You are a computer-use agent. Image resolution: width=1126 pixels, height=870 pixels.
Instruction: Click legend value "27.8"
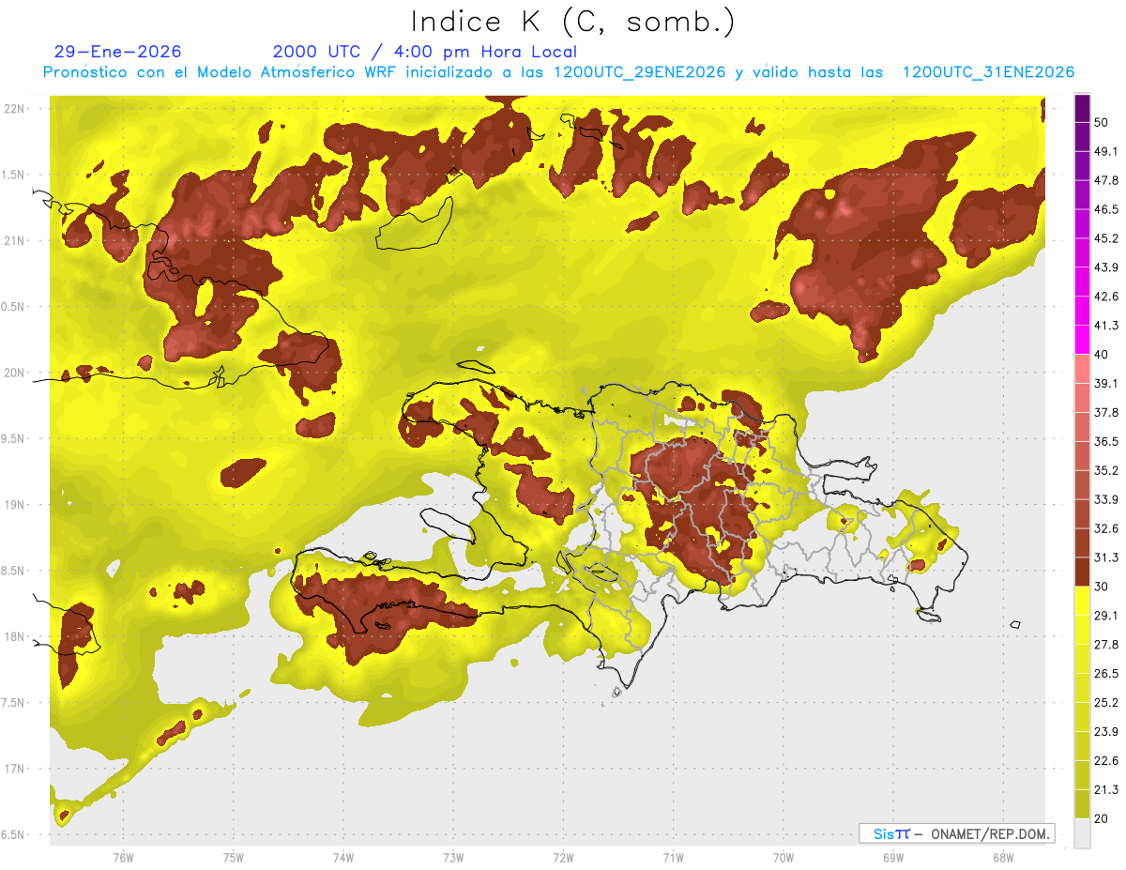click(1106, 645)
